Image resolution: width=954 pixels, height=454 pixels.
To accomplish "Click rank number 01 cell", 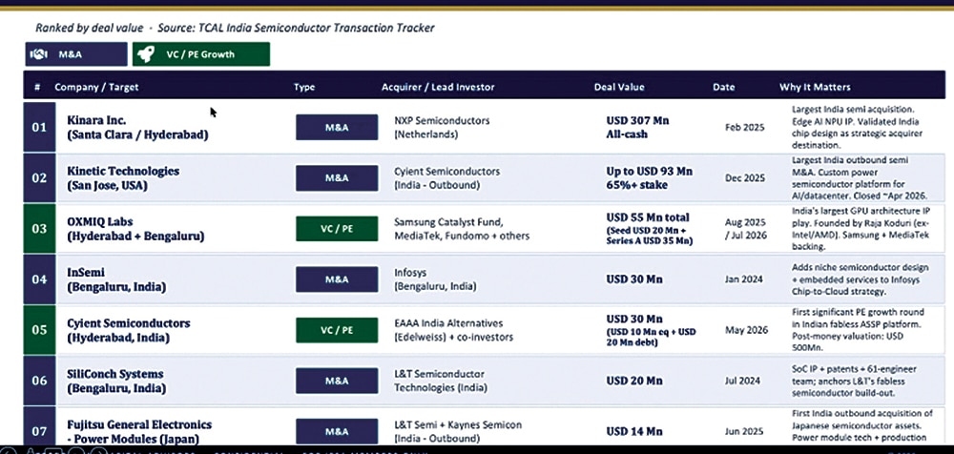I will pos(39,127).
